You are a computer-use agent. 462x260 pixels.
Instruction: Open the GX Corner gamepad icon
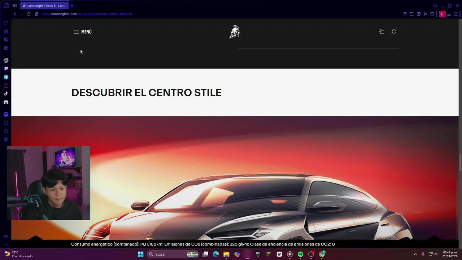click(x=15, y=5)
